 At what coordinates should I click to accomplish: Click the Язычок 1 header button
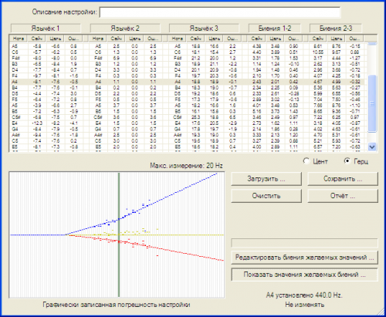(46, 29)
